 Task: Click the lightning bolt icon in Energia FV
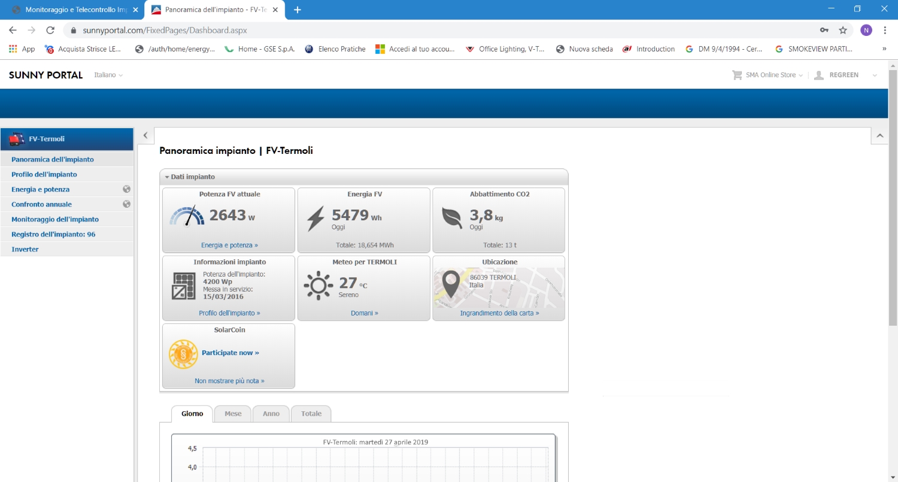tap(315, 219)
